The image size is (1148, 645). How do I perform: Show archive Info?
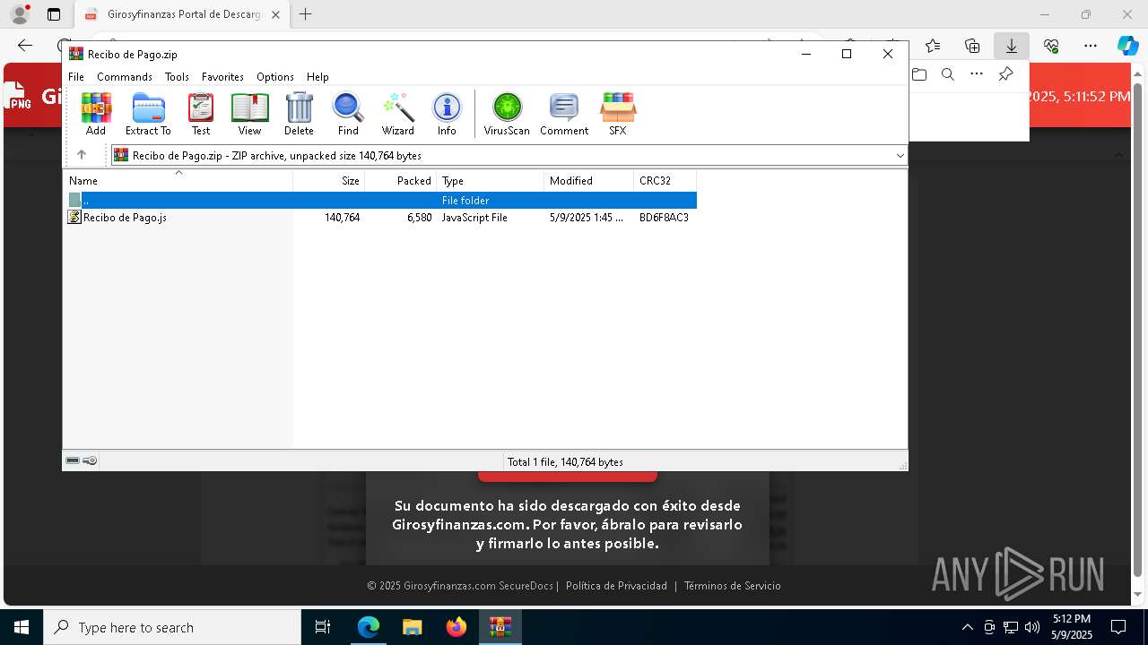click(447, 114)
